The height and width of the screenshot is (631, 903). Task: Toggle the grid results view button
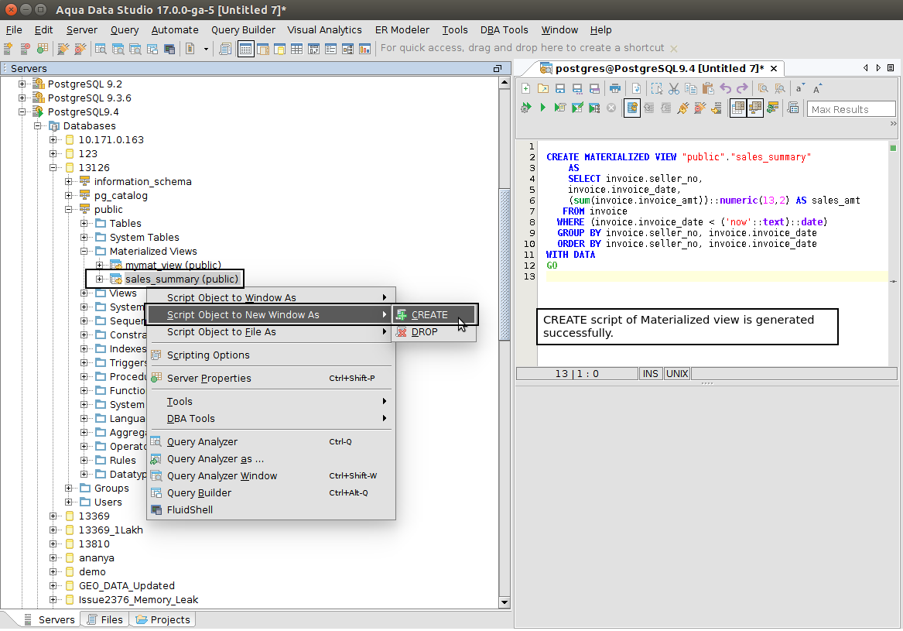[x=738, y=108]
